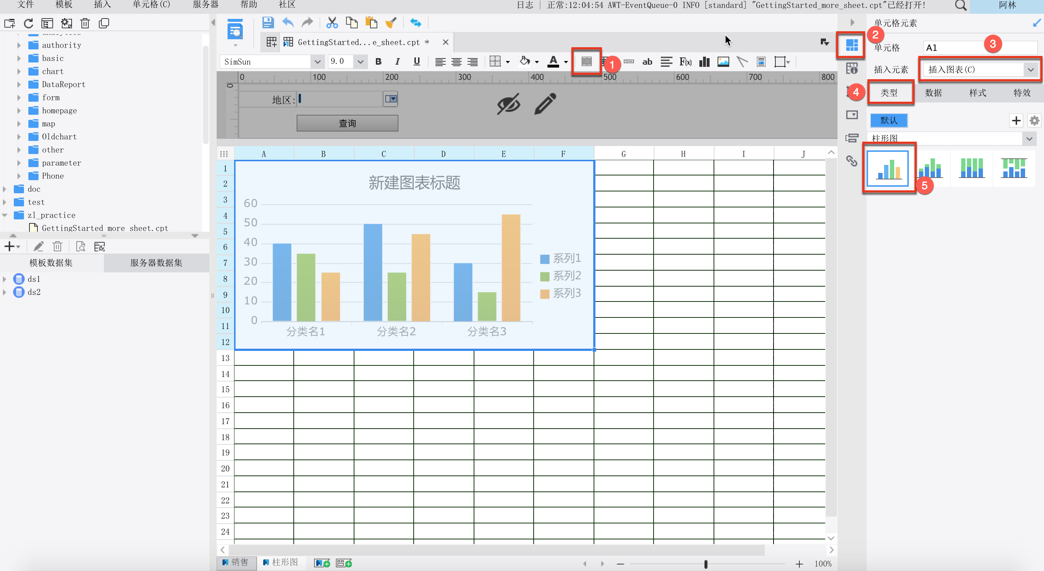Open the hyperlink panel chain icon
The image size is (1044, 571).
pos(851,161)
